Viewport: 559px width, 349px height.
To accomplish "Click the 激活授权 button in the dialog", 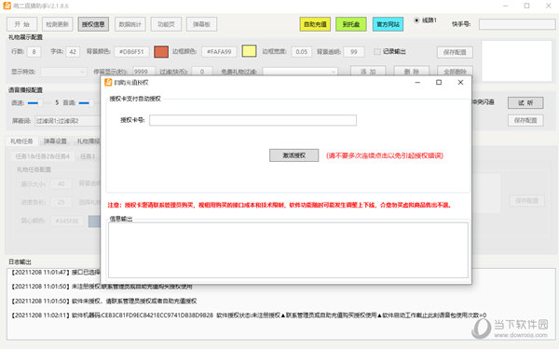I will [293, 155].
